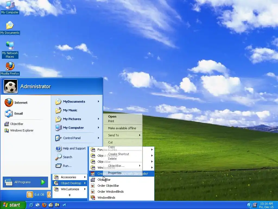Click the All Programs button
278x209 pixels.
25,182
